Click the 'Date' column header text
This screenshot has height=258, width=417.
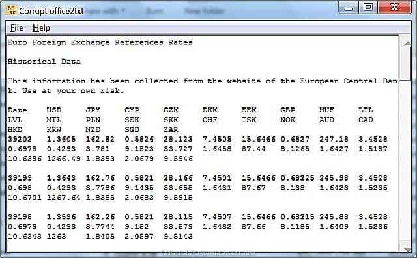[18, 110]
